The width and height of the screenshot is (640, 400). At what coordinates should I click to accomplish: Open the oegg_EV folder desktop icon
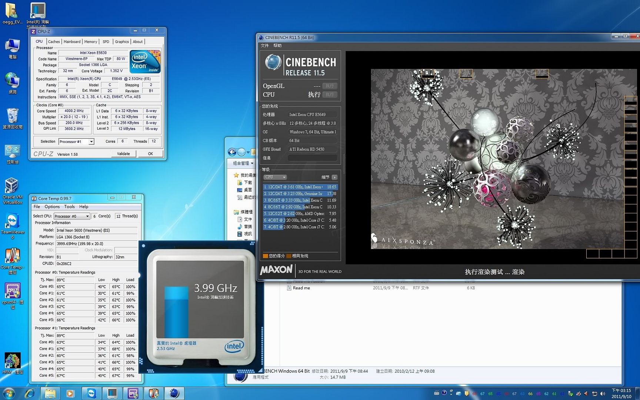pos(12,14)
